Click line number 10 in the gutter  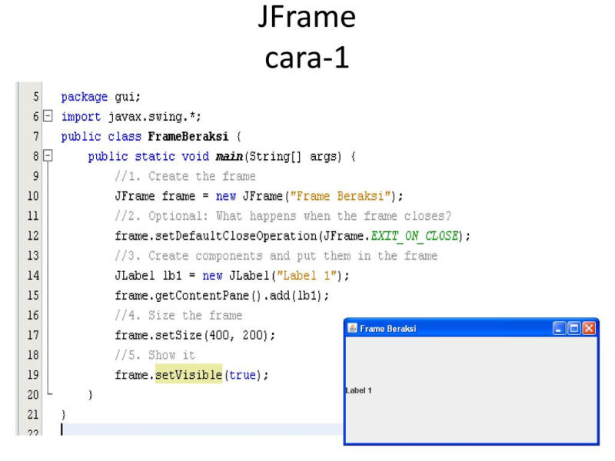pos(33,196)
